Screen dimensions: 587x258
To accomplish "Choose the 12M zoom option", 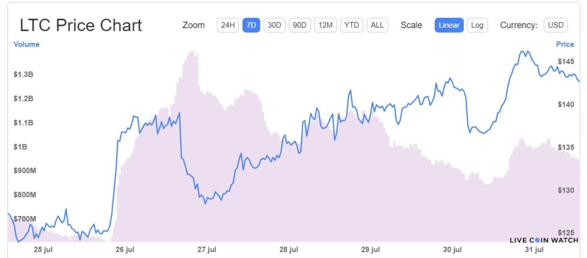I will (326, 25).
